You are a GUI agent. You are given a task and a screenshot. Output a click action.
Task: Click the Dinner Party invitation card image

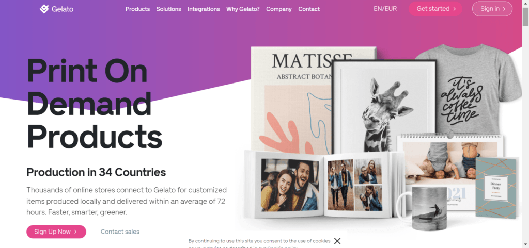coord(496,188)
